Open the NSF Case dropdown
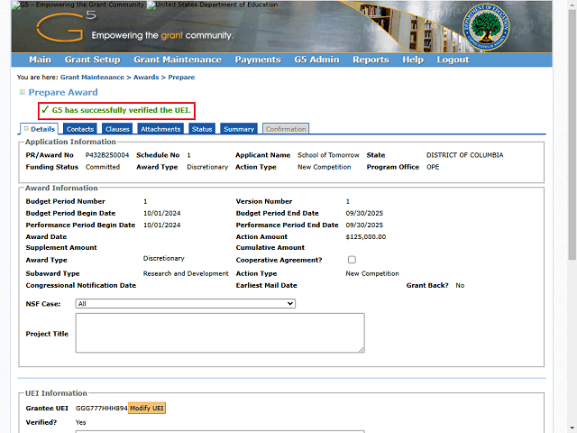Screen dimensions: 577x433 pos(186,304)
